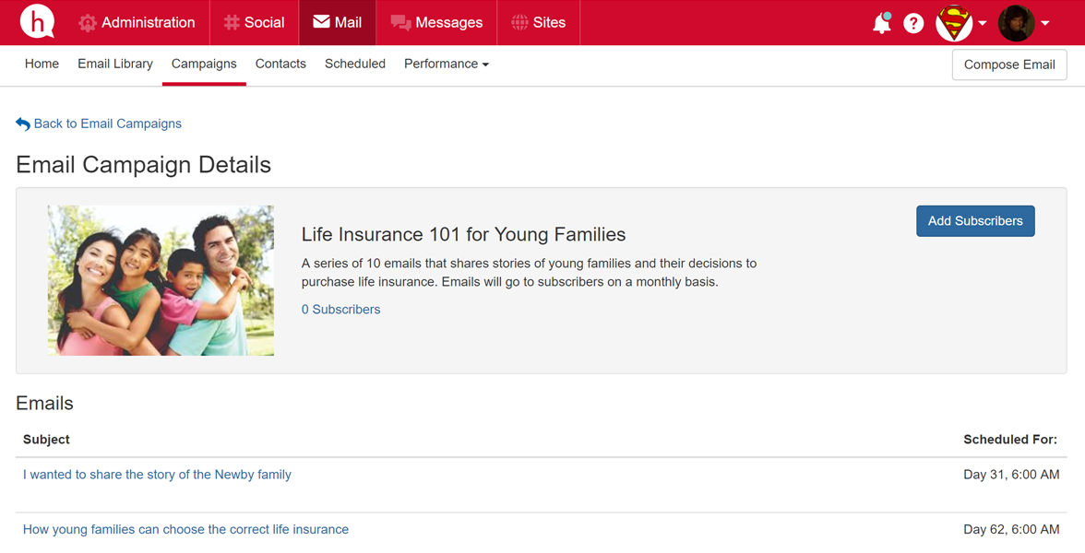Open the 0 Subscribers link
Image resolution: width=1085 pixels, height=553 pixels.
pos(341,310)
